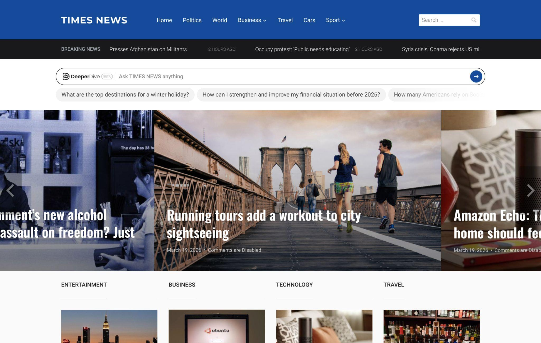541x343 pixels.
Task: Advance the carousel with the right arrow
Action: (530, 190)
